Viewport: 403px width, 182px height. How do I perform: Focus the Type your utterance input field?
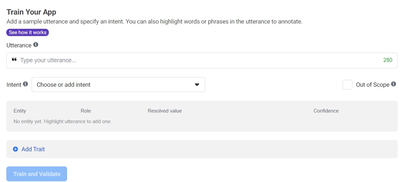[x=199, y=60]
